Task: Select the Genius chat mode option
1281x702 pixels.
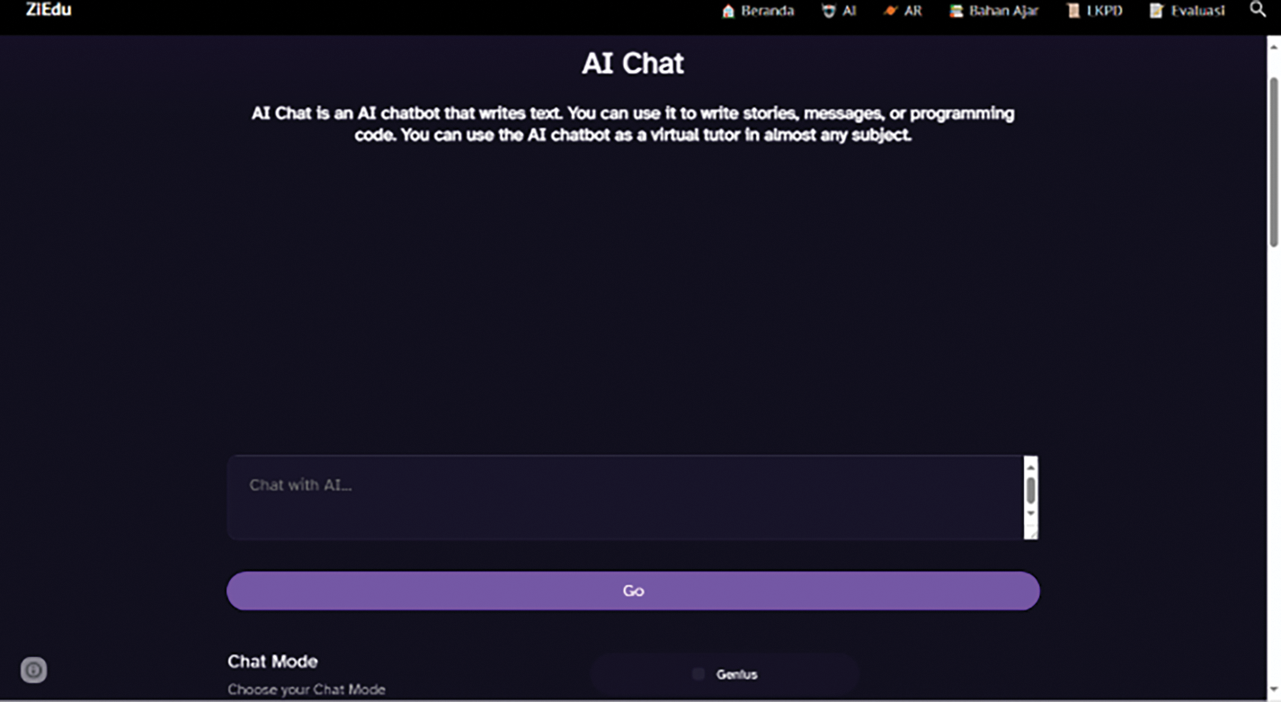Action: 725,674
